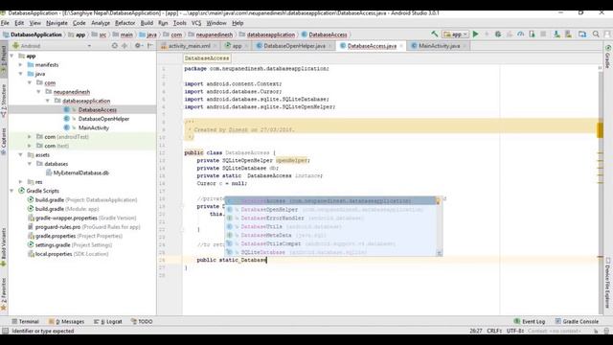Collapse the neupanedinesh package node
Image resolution: width=613 pixels, height=345 pixels.
pyautogui.click(x=38, y=92)
